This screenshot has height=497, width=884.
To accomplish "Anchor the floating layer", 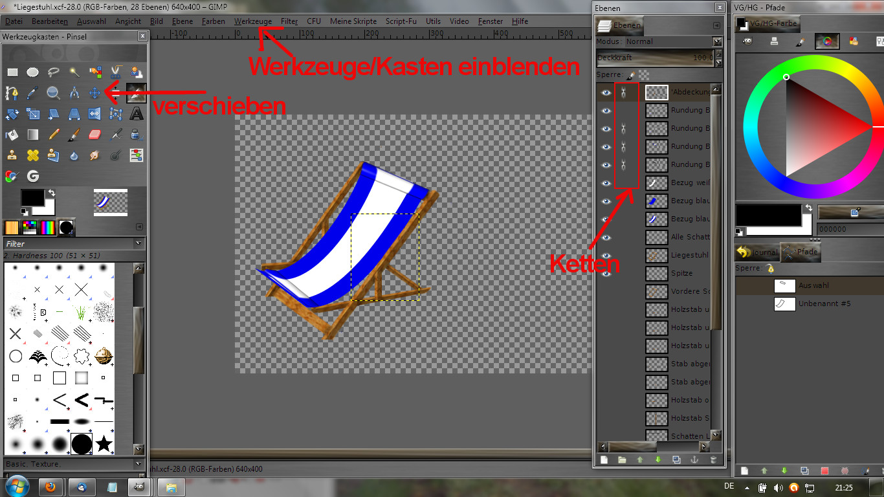I will click(695, 460).
